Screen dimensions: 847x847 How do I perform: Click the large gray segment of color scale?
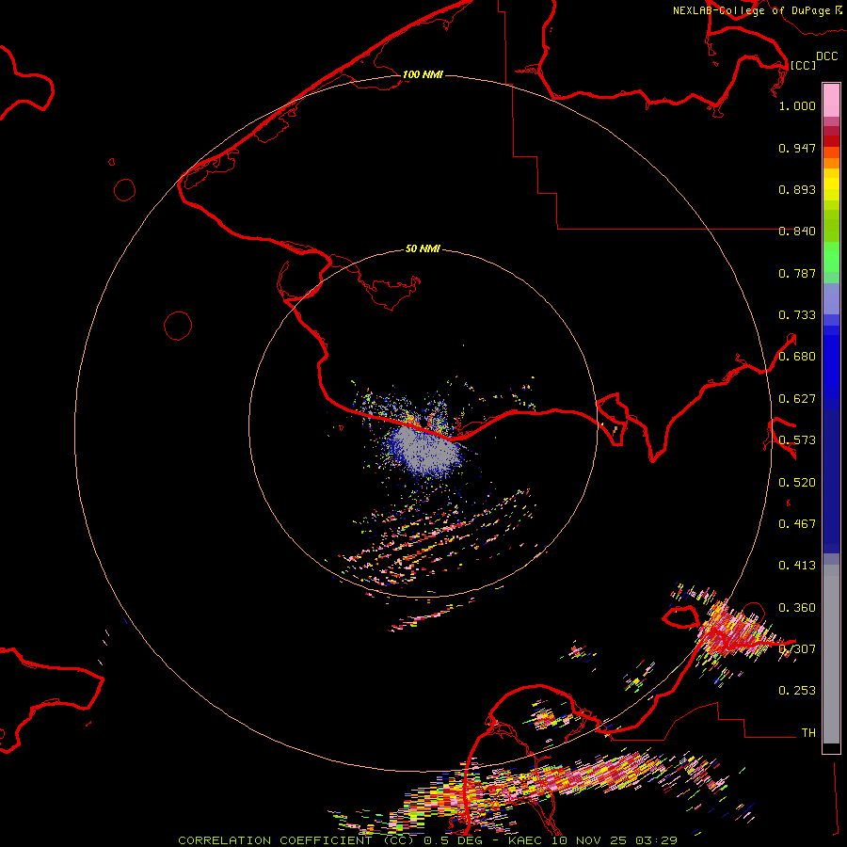(x=831, y=654)
